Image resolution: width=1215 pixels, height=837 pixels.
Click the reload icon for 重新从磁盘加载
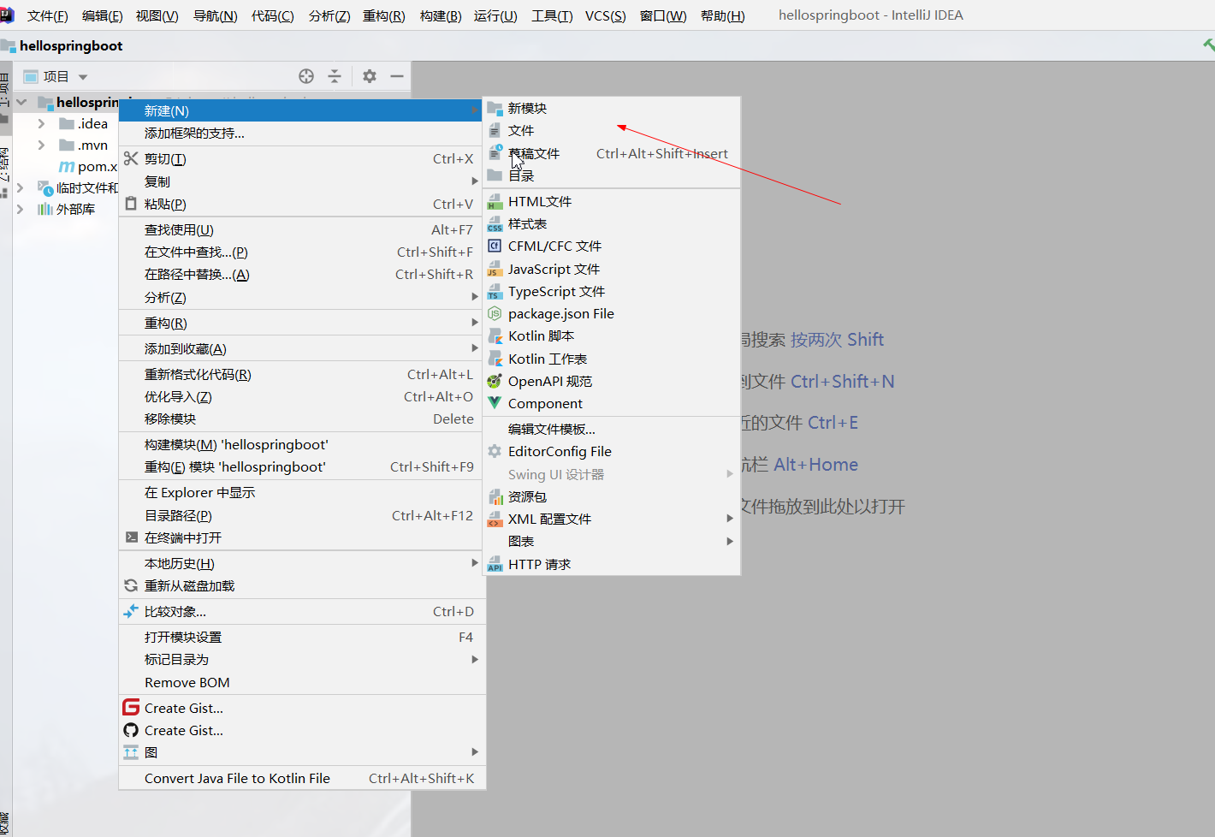(131, 585)
